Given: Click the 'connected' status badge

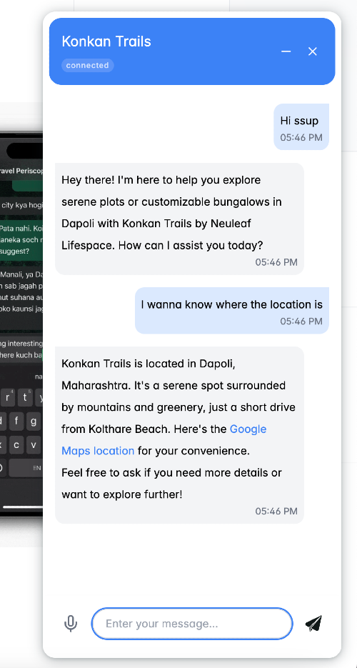Looking at the screenshot, I should point(88,65).
